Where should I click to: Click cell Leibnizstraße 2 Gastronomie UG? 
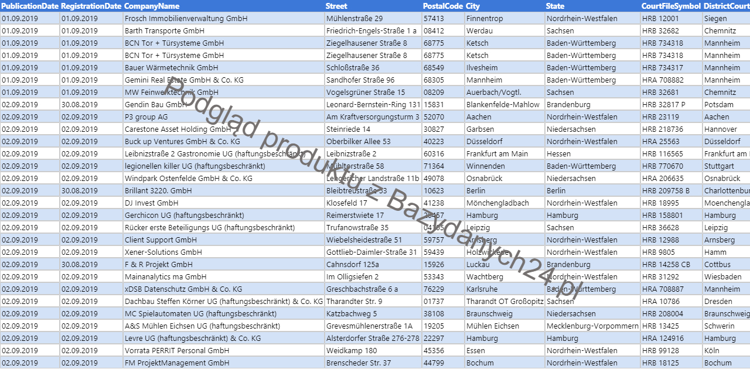[x=224, y=153]
